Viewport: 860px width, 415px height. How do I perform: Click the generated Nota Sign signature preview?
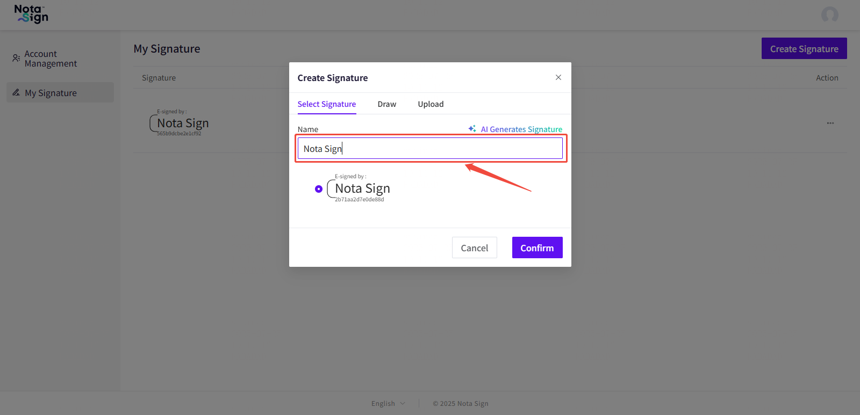[x=359, y=188]
